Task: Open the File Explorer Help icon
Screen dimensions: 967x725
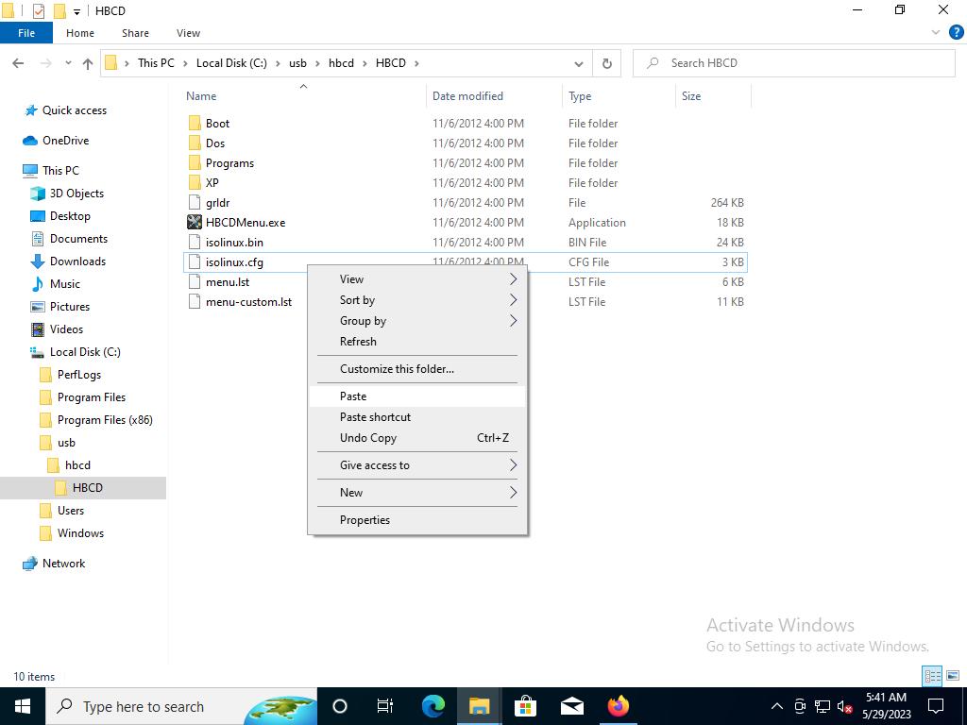Action: (956, 32)
